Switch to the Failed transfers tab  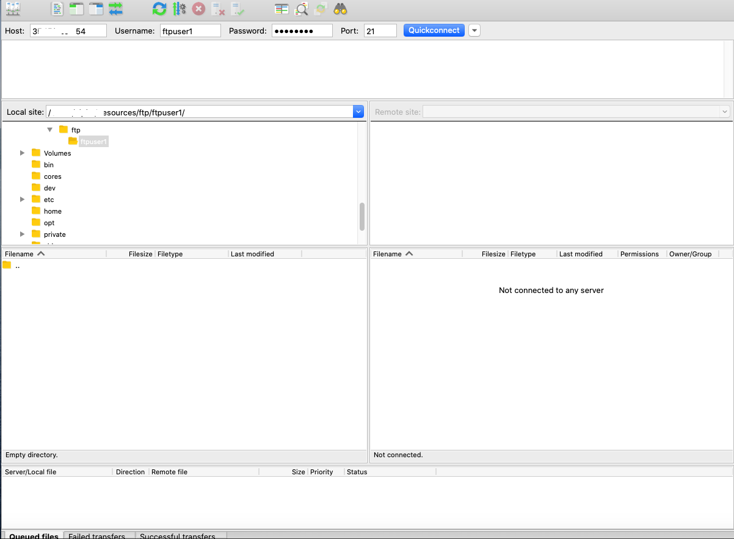[x=100, y=536]
